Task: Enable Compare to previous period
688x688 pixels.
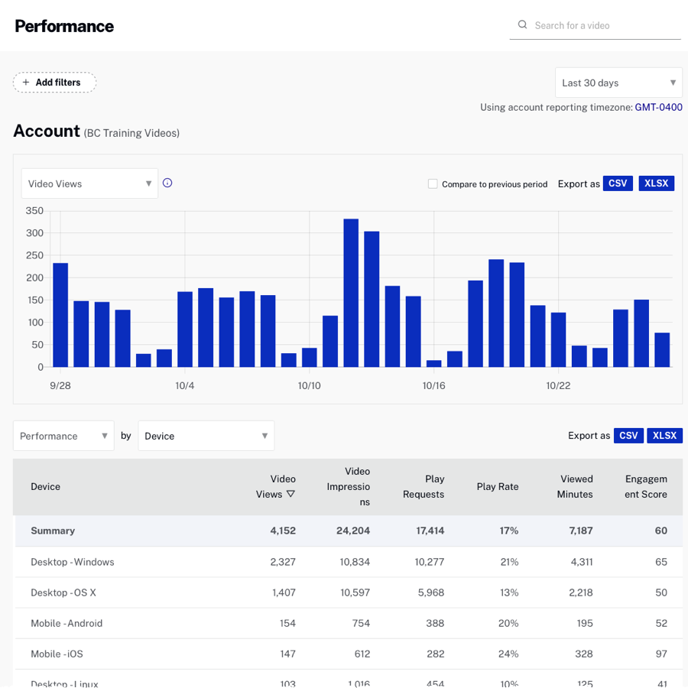Action: click(433, 183)
